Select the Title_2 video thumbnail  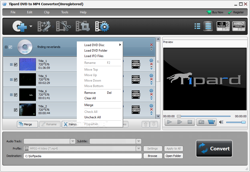tap(28, 110)
